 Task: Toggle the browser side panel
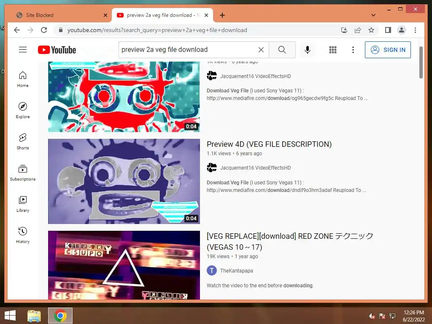coord(388,30)
